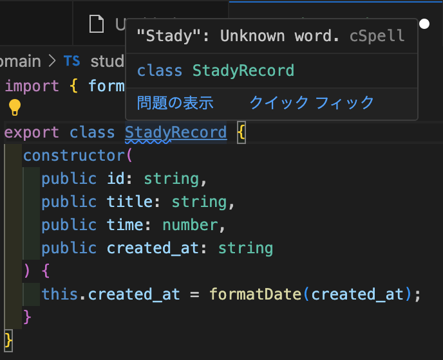Image resolution: width=443 pixels, height=360 pixels.
Task: Click the cSpell source label in the tooltip
Action: coord(377,36)
